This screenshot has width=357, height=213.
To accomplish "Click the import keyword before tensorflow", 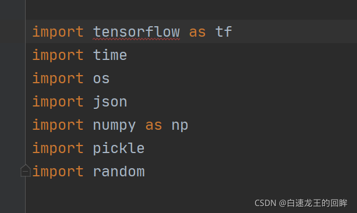I will pos(58,32).
